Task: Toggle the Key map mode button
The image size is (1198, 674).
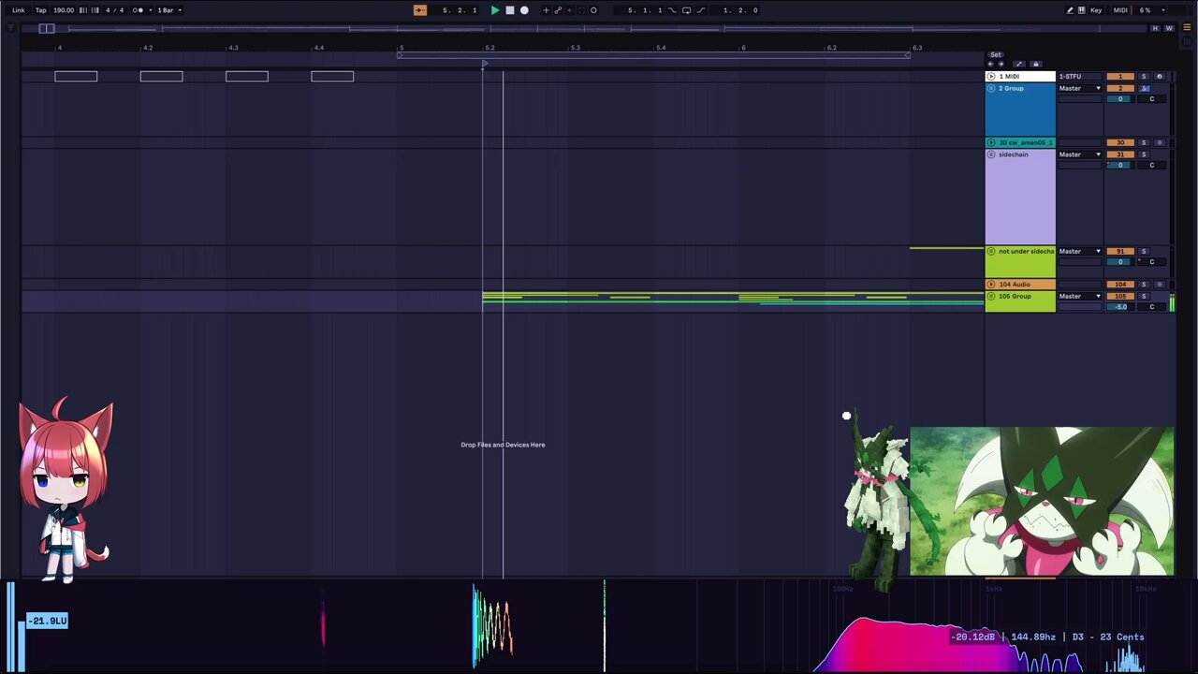Action: click(x=1096, y=10)
